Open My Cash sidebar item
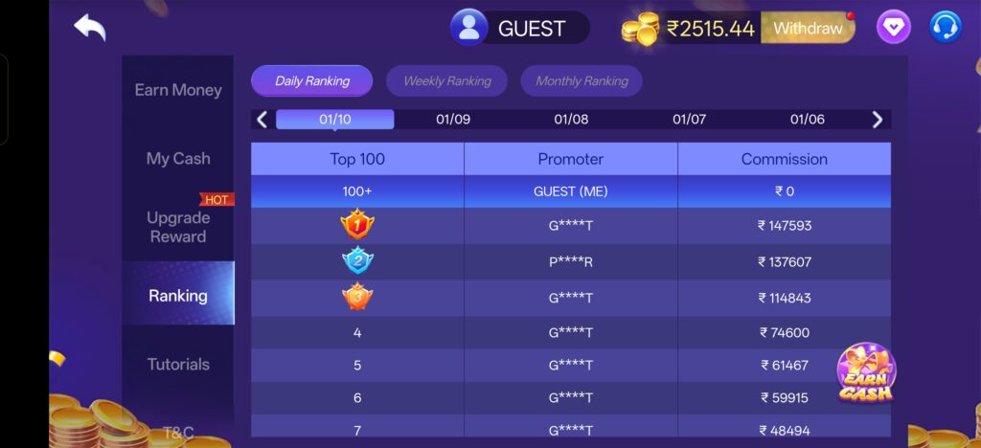Viewport: 981px width, 448px height. (178, 159)
